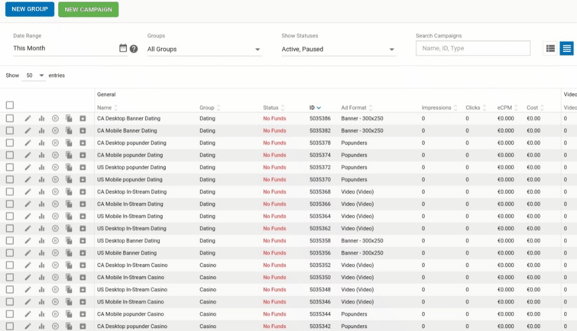Pause the CA Desktop popunder Dating campaign
Image resolution: width=577 pixels, height=331 pixels.
point(55,143)
